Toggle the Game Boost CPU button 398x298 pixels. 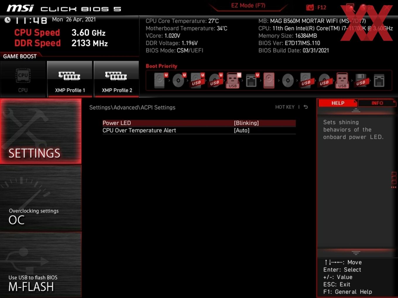[23, 79]
